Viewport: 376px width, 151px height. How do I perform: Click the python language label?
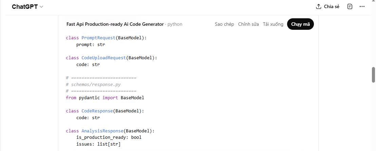coord(175,24)
